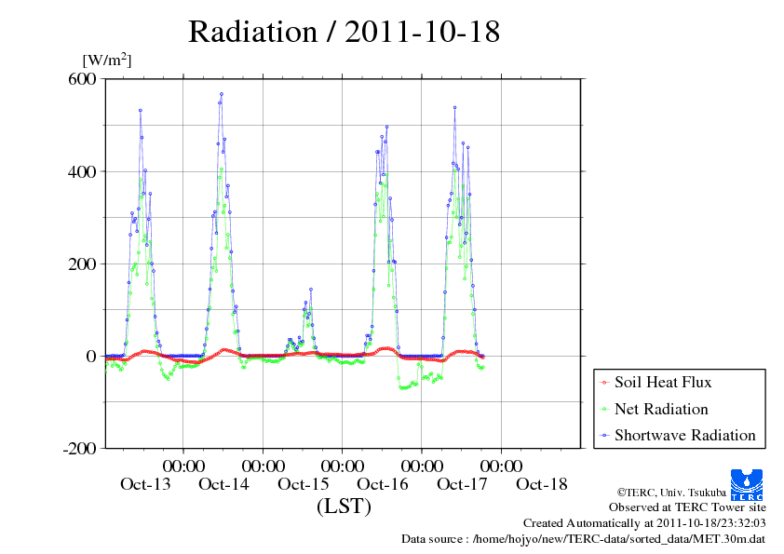This screenshot has height=554, width=784.
Task: Select the Shortwave Radiation legend entry
Action: [685, 436]
